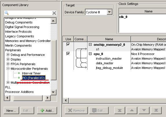This screenshot has width=166, height=117.
Task: Select Debug Components in the library
Action: click(x=19, y=22)
